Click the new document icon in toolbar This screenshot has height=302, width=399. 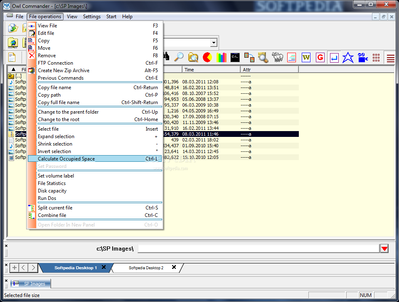click(x=12, y=57)
